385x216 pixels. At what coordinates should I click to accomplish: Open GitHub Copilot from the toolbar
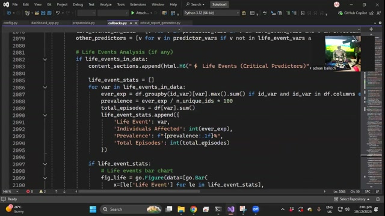[353, 13]
